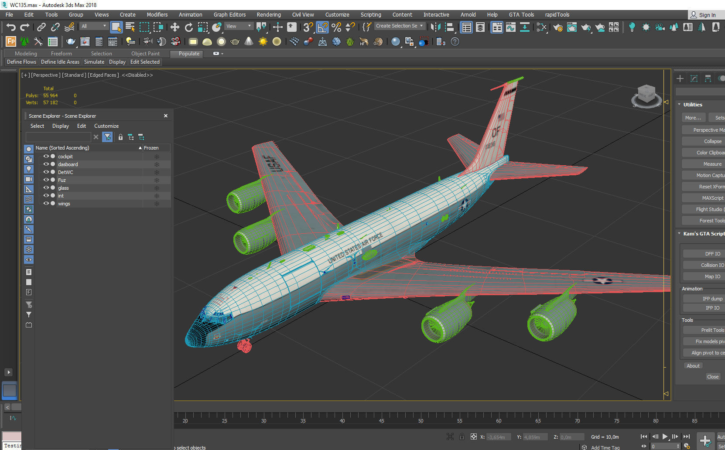Toggle the Angle Snap button
The height and width of the screenshot is (450, 725).
(x=322, y=27)
